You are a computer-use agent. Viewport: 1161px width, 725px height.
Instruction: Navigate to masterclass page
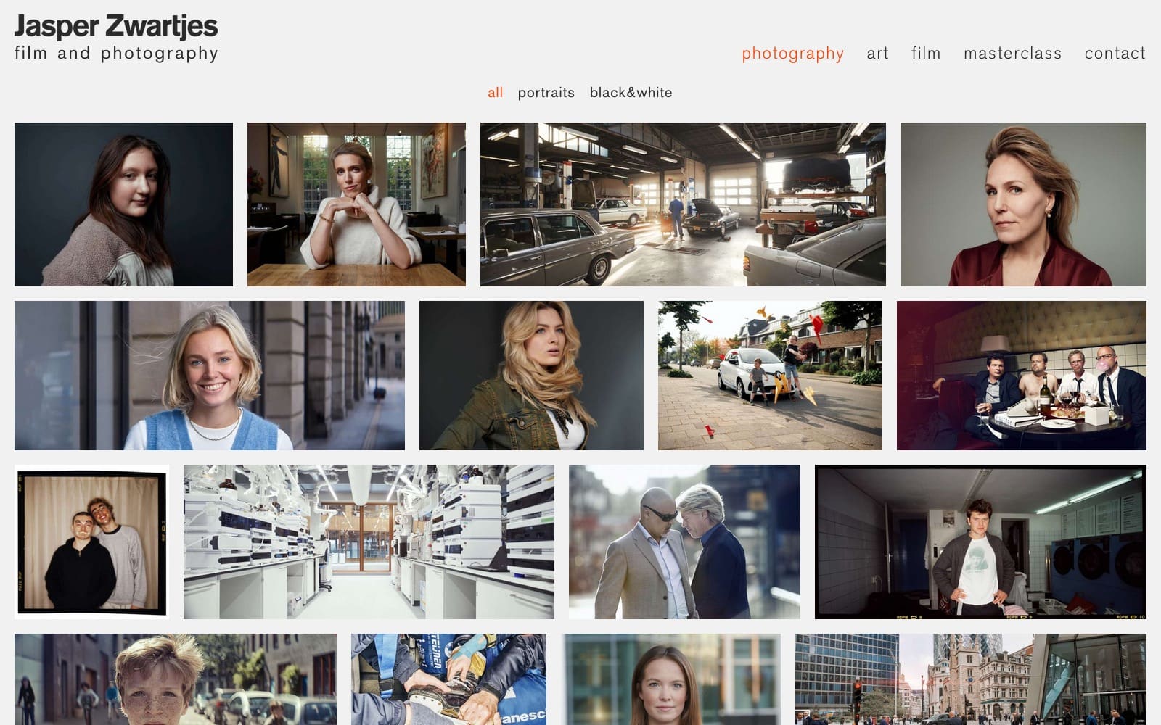(x=1012, y=54)
